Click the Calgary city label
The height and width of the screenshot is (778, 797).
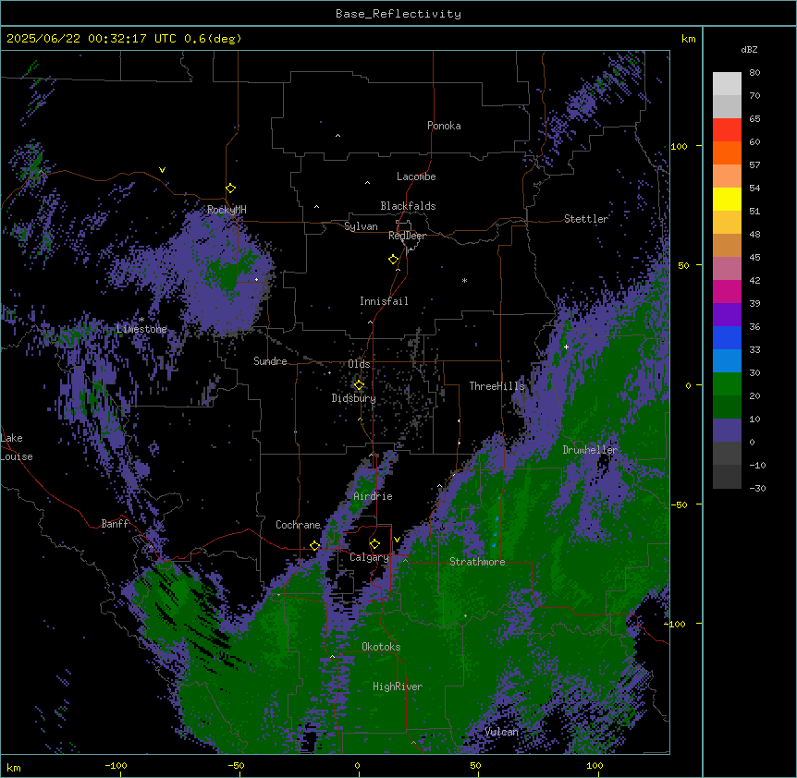click(369, 557)
